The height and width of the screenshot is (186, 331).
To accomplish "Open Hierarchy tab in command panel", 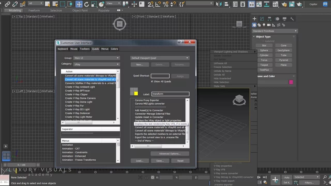I will (x=269, y=19).
